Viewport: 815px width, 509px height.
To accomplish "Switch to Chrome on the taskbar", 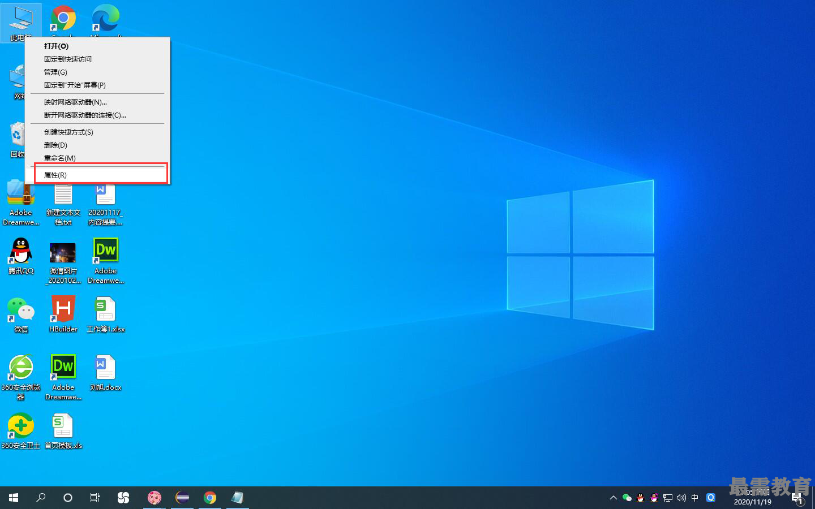I will 210,498.
